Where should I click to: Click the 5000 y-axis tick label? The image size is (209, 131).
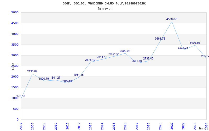15,12
